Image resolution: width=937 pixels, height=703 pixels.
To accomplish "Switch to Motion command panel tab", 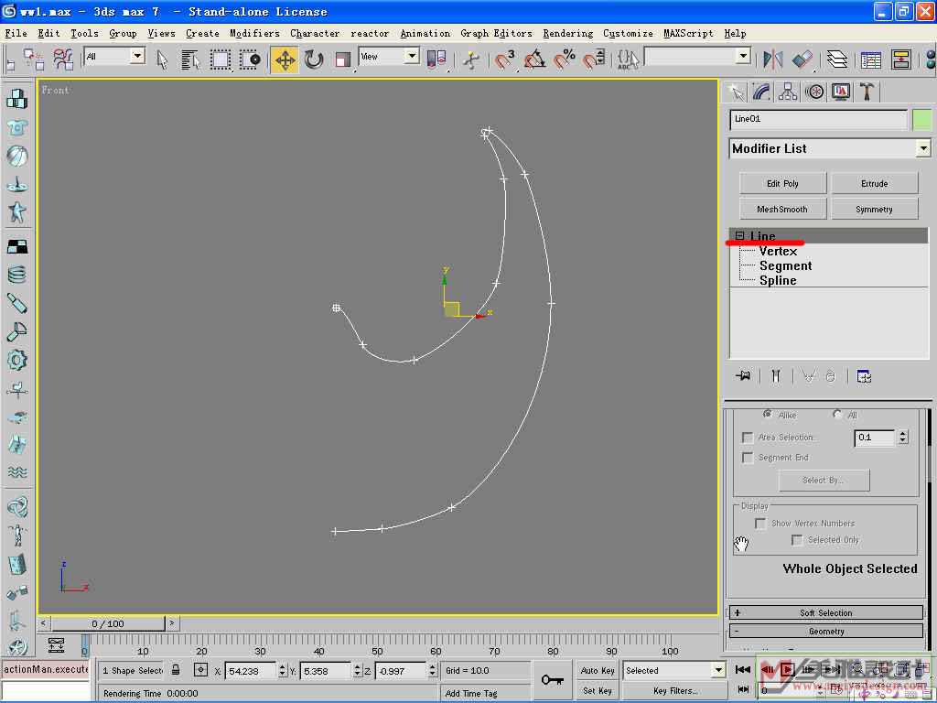I will (x=814, y=92).
